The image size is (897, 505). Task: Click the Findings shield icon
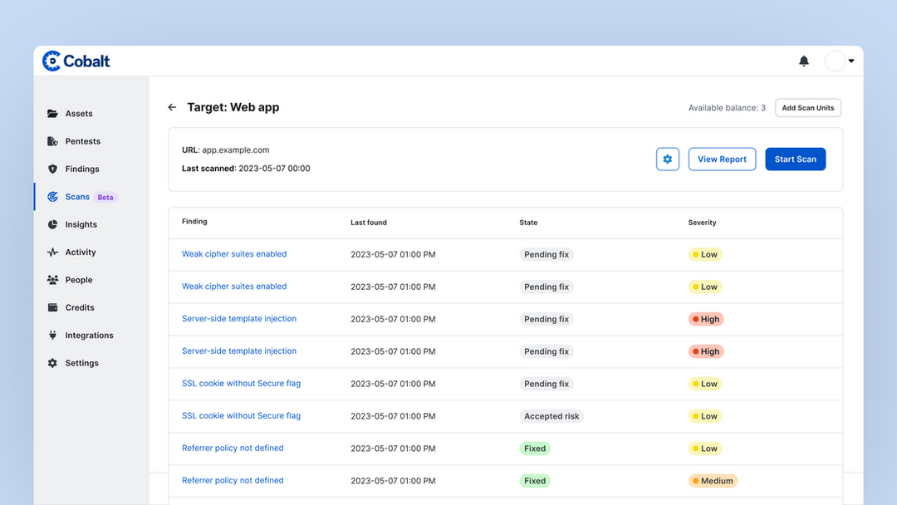coord(52,169)
